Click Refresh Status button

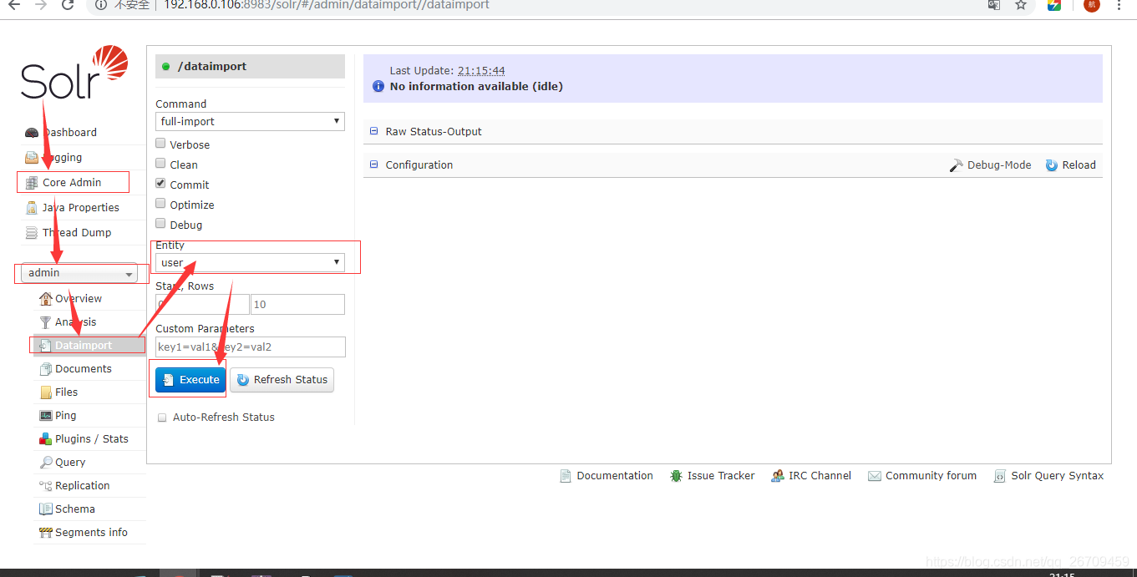click(x=282, y=380)
